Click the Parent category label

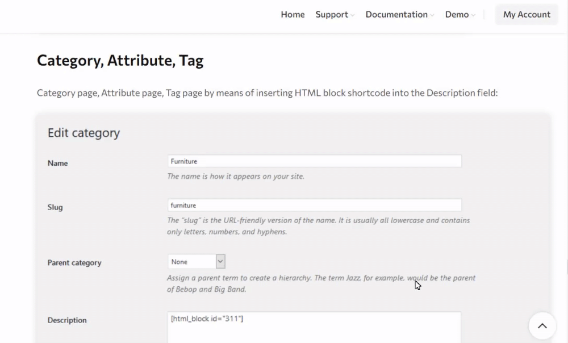coord(74,263)
